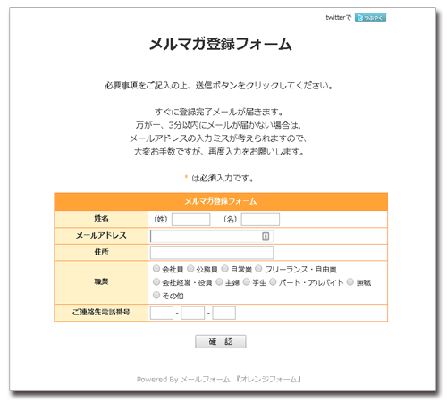Screen dimensions: 447x402
Task: Pick the 学生 occupation option
Action: point(247,281)
